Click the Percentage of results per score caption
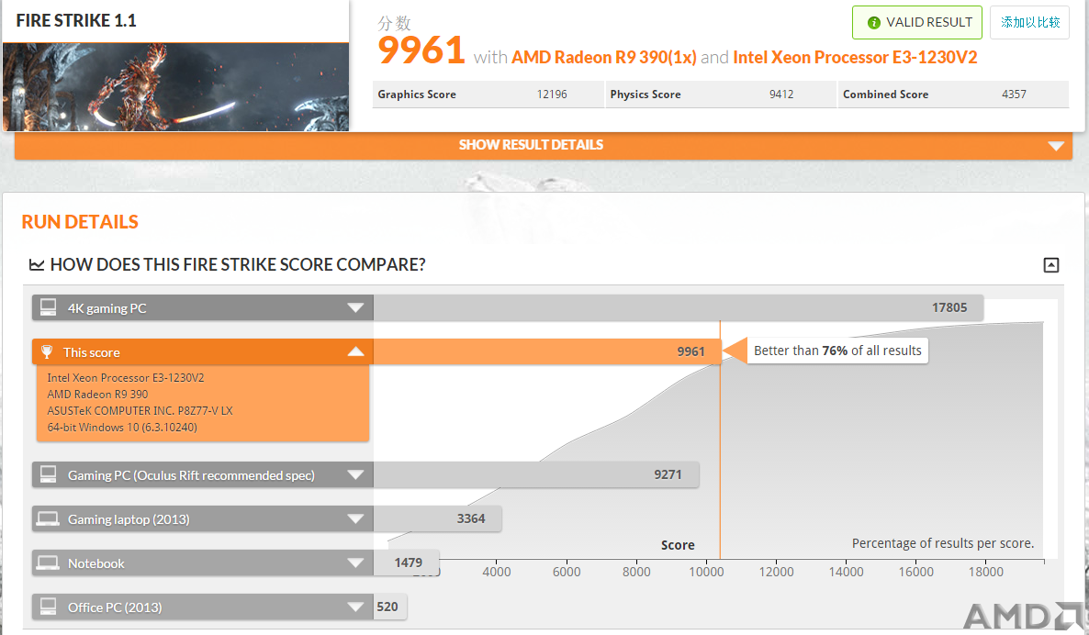Viewport: 1089px width, 635px height. pyautogui.click(x=943, y=543)
